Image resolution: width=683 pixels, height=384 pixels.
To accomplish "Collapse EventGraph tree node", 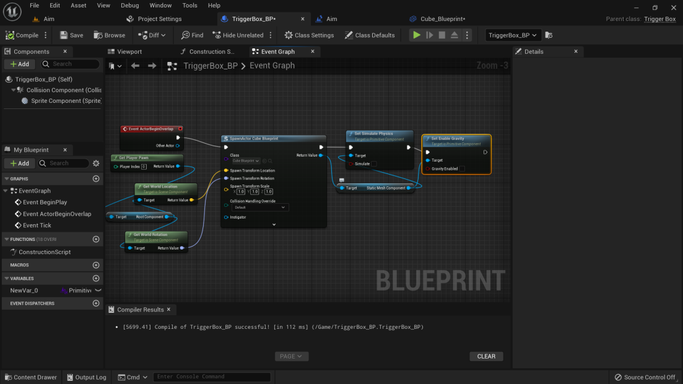I will (6, 191).
